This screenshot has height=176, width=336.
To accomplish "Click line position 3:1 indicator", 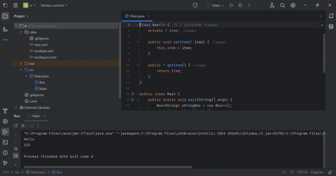I will [x=284, y=172].
